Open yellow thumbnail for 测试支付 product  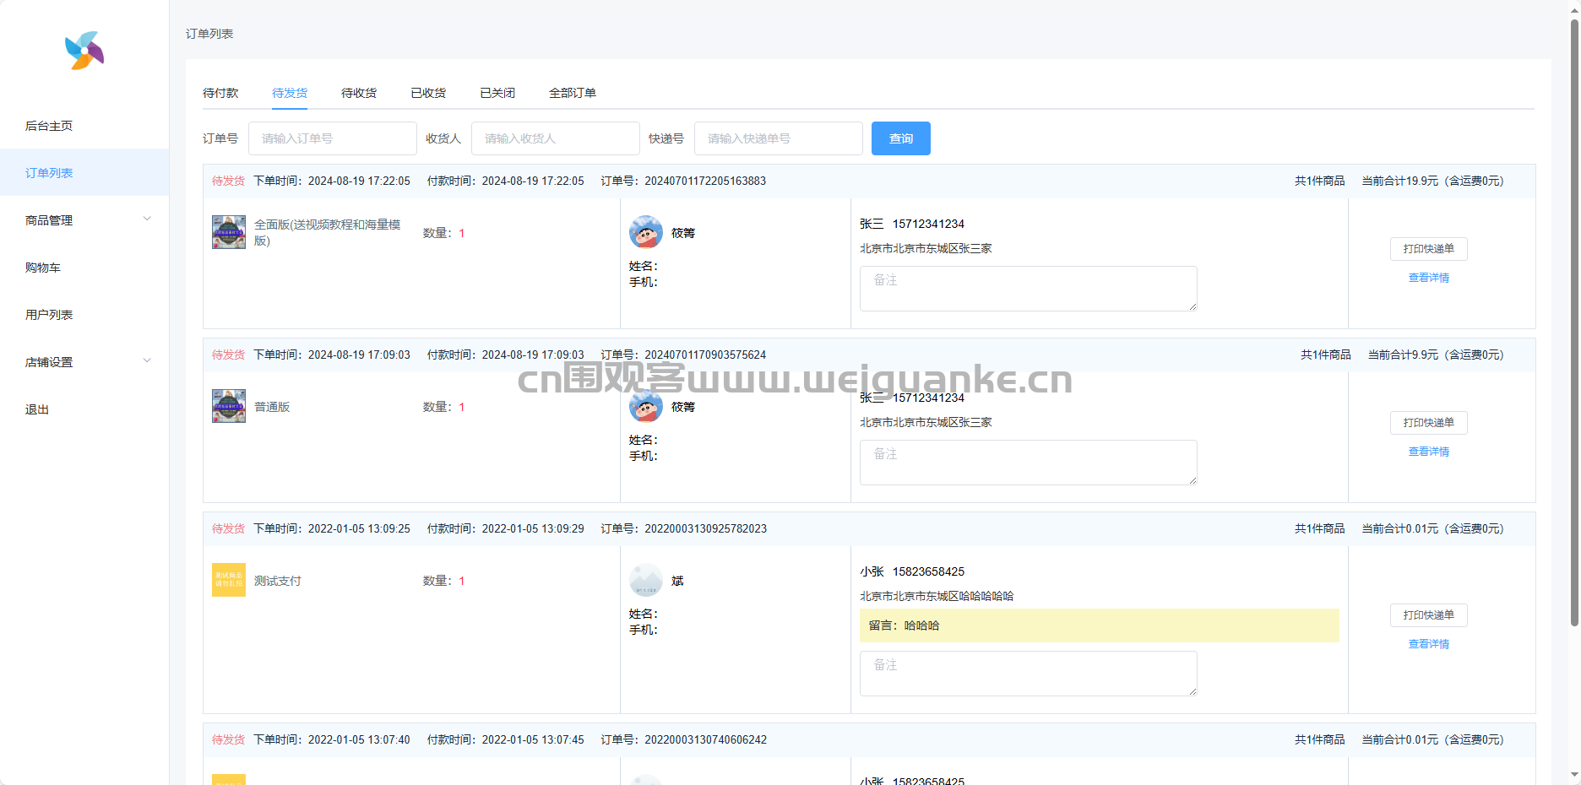(229, 580)
